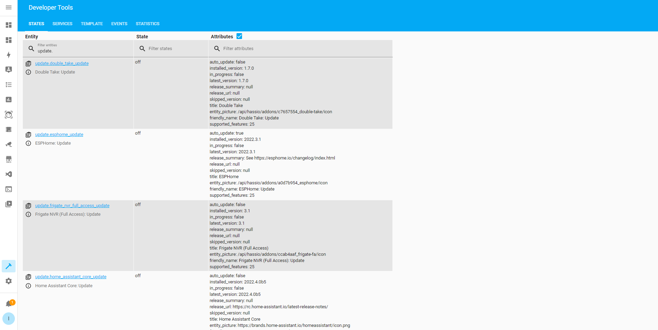Viewport: 658px width, 330px height.
Task: Switch to the Services tab
Action: point(62,24)
